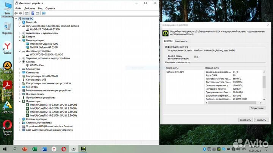The height and width of the screenshot is (153, 273).
Task: Collapse the Камеры category
Action: [20, 62]
